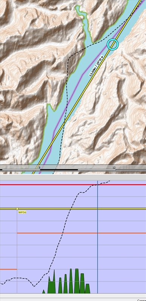Click the red altitude line in profile
Viewport: 146px width, 301px height.
coord(73,185)
